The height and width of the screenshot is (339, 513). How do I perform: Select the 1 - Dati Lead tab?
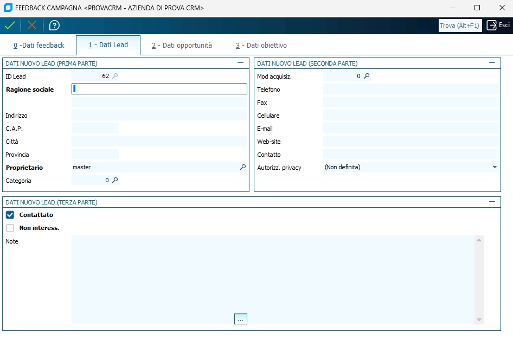(x=108, y=45)
